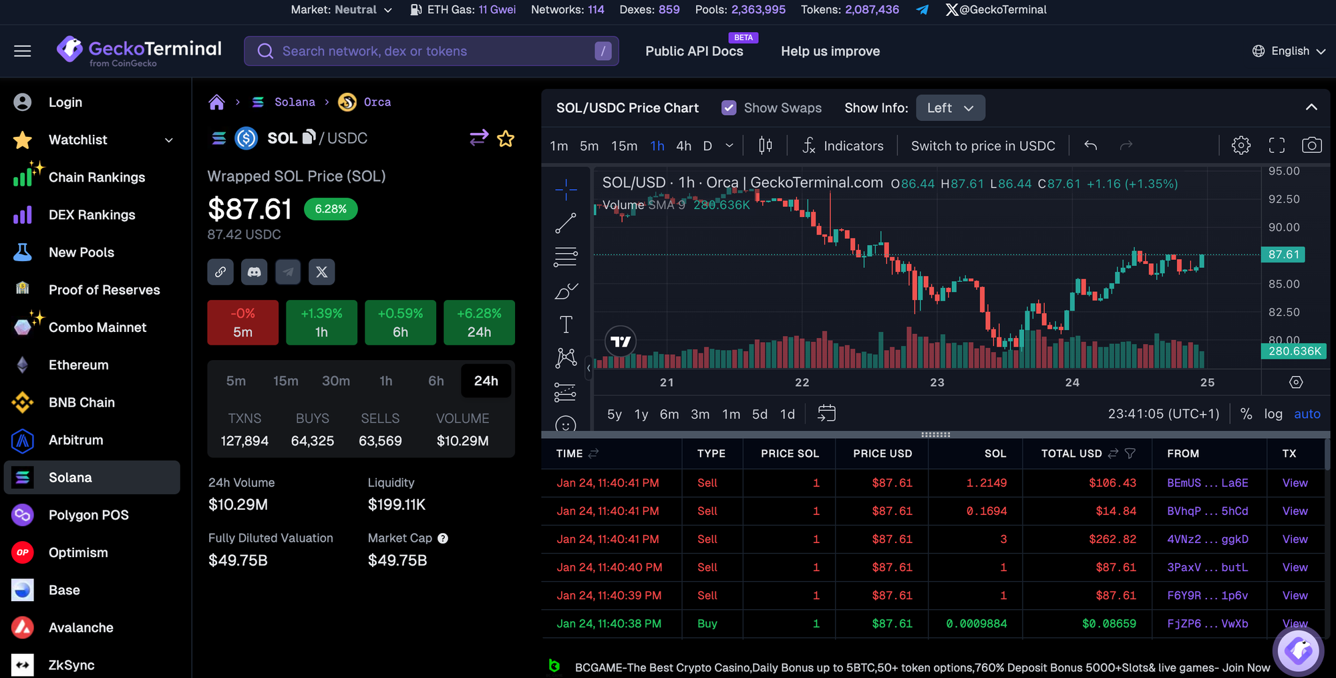Open the TOTAL USD filter
This screenshot has width=1336, height=678.
click(1130, 454)
